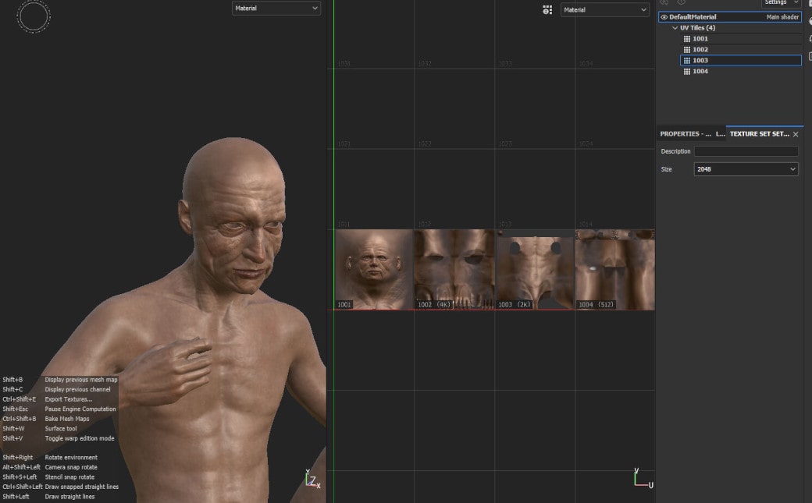Close the Texture Set Settings panel
The width and height of the screenshot is (812, 503).
click(x=795, y=134)
